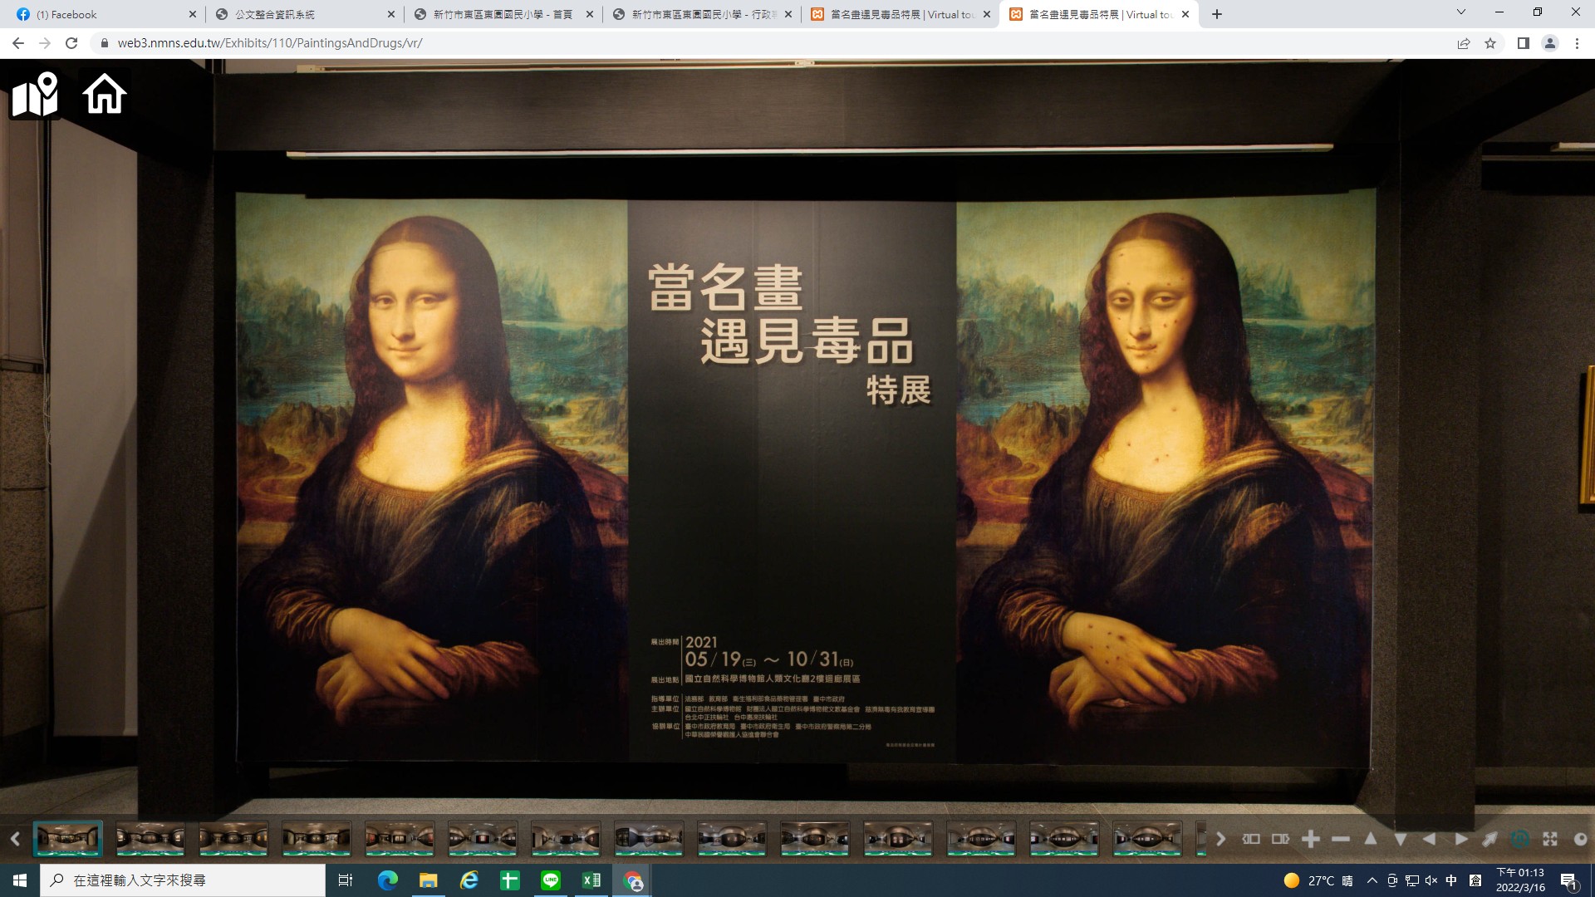Unmute the speaker volume tray icon
The width and height of the screenshot is (1595, 897).
pos(1431,880)
